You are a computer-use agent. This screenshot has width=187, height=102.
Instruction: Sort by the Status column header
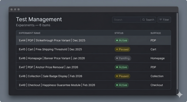pyautogui.click(x=119, y=33)
